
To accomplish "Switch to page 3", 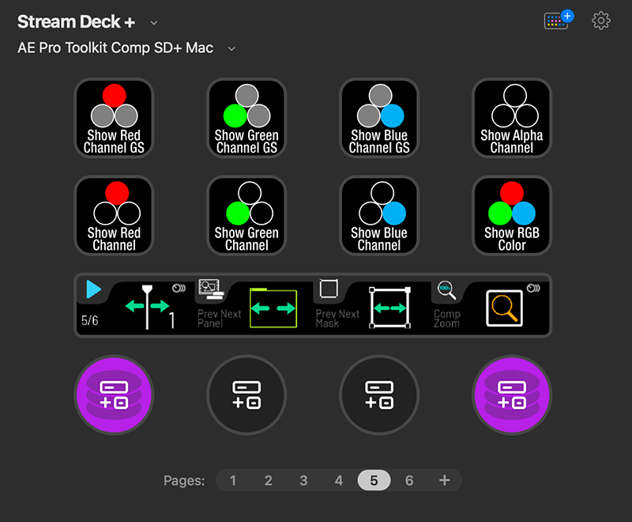I will 303,480.
